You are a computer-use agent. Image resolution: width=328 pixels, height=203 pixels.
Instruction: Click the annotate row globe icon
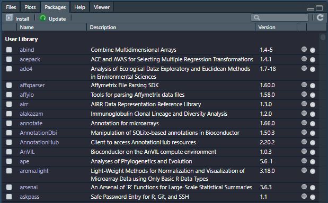coord(304,123)
